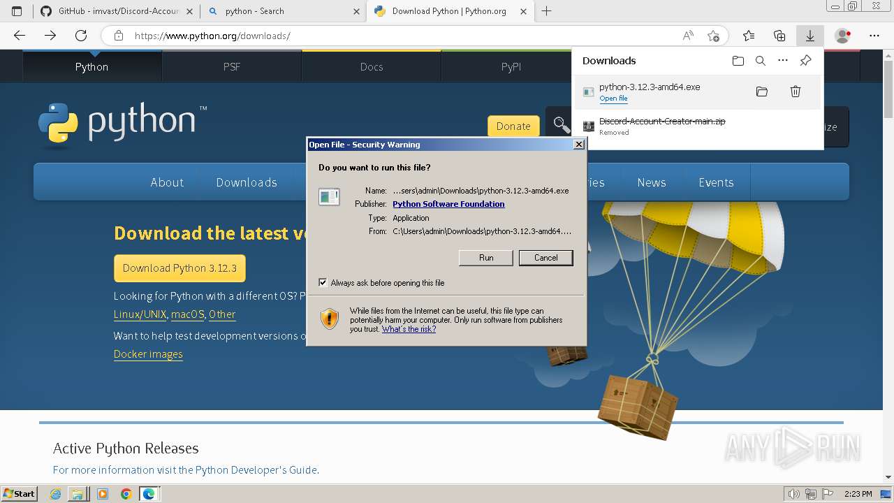Uncheck Always ask before opening this file
The height and width of the screenshot is (503, 894).
pyautogui.click(x=323, y=283)
